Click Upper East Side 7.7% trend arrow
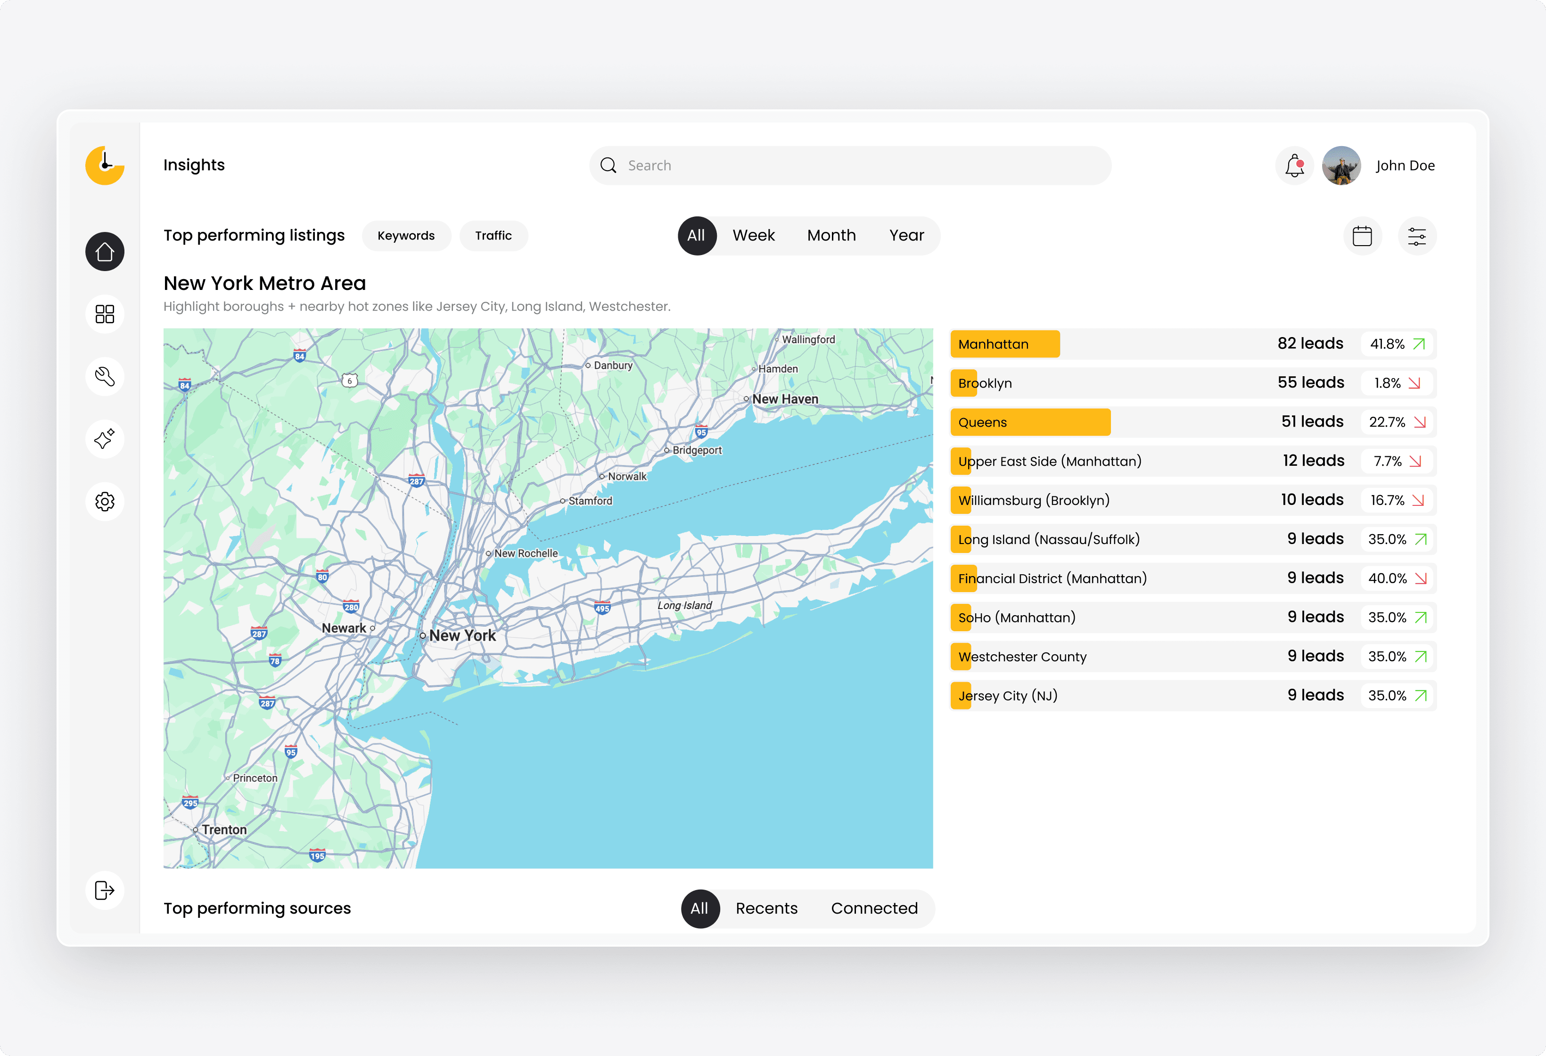1546x1056 pixels. (x=1415, y=461)
